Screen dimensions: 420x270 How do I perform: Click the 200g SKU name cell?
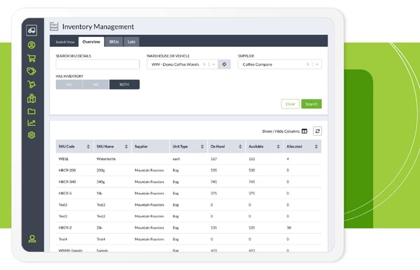(x=101, y=170)
